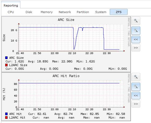
Task: Move ARC Hit Ratio graph forward in time
Action: (136, 104)
